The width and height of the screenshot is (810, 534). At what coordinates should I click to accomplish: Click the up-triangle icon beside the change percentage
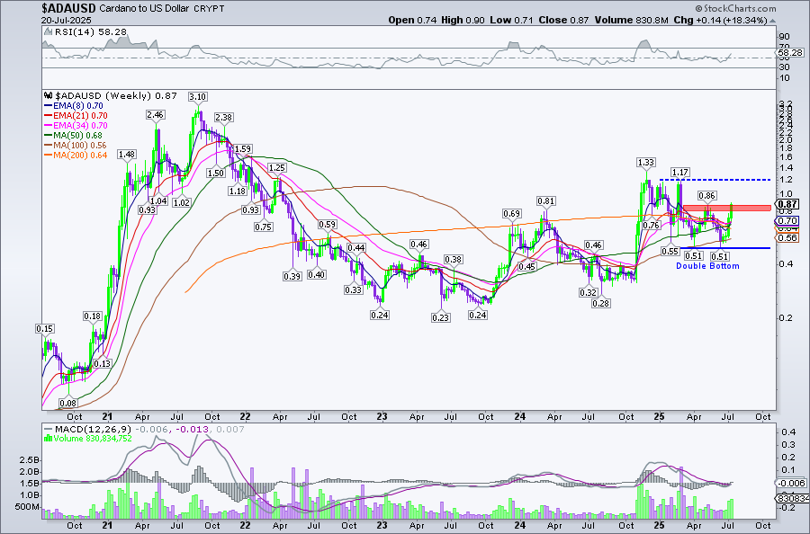click(773, 21)
